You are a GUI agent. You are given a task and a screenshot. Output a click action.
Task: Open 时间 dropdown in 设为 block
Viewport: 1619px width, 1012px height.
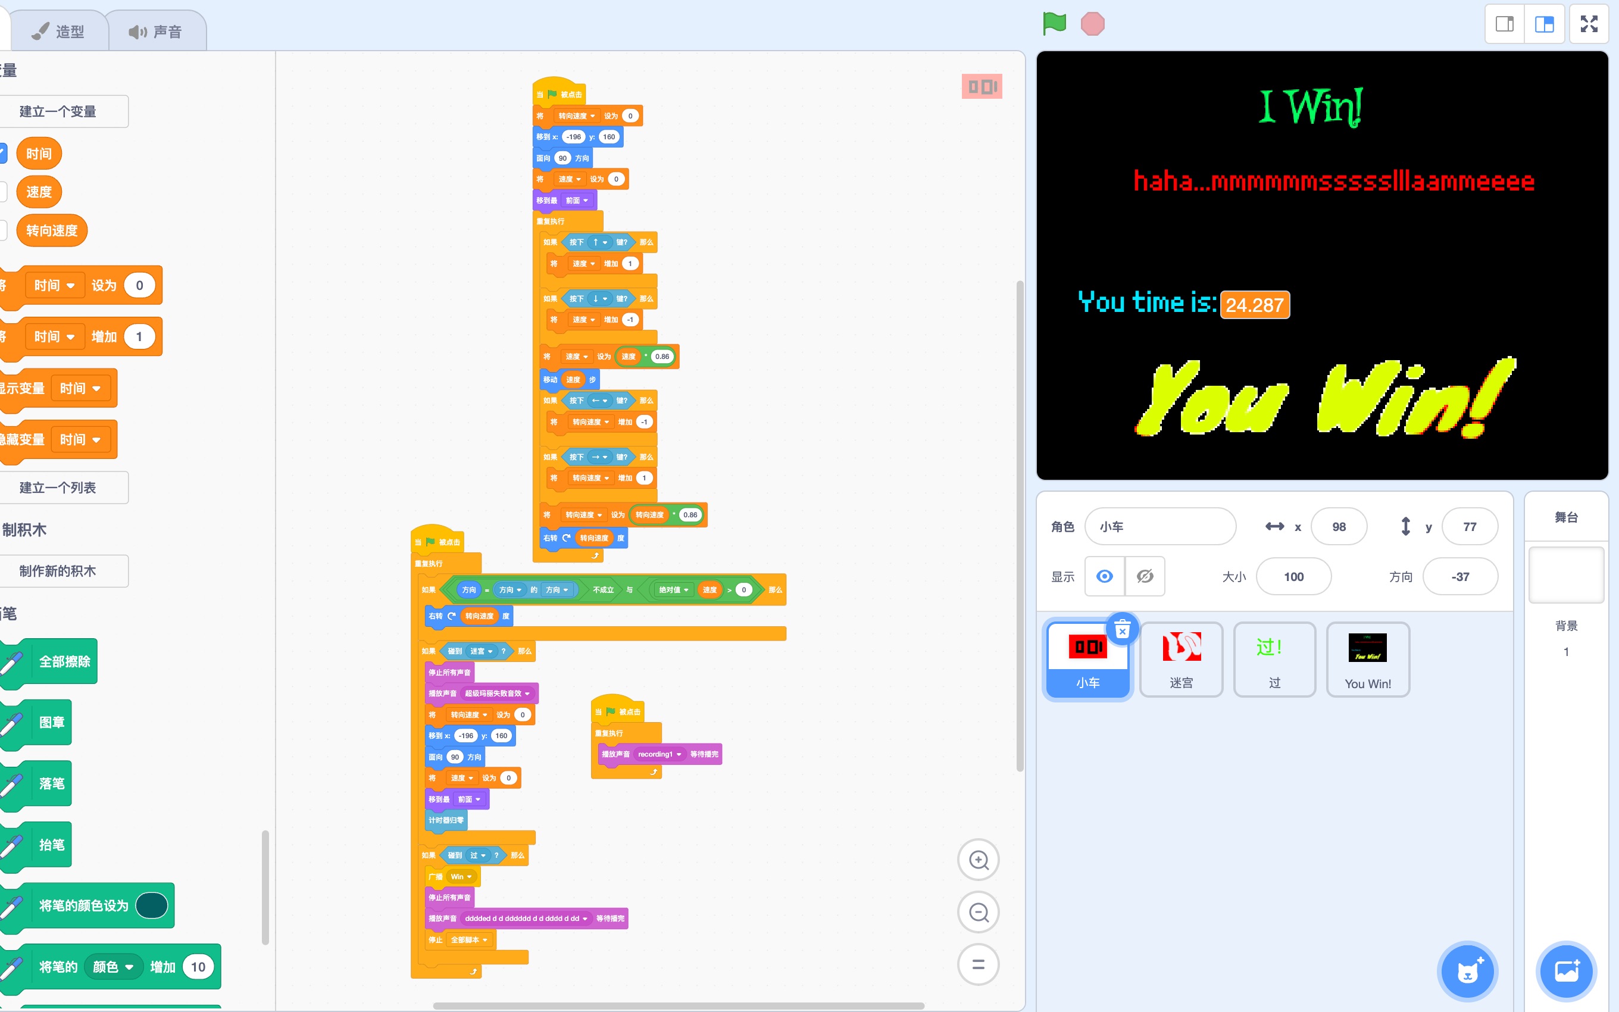tap(55, 286)
